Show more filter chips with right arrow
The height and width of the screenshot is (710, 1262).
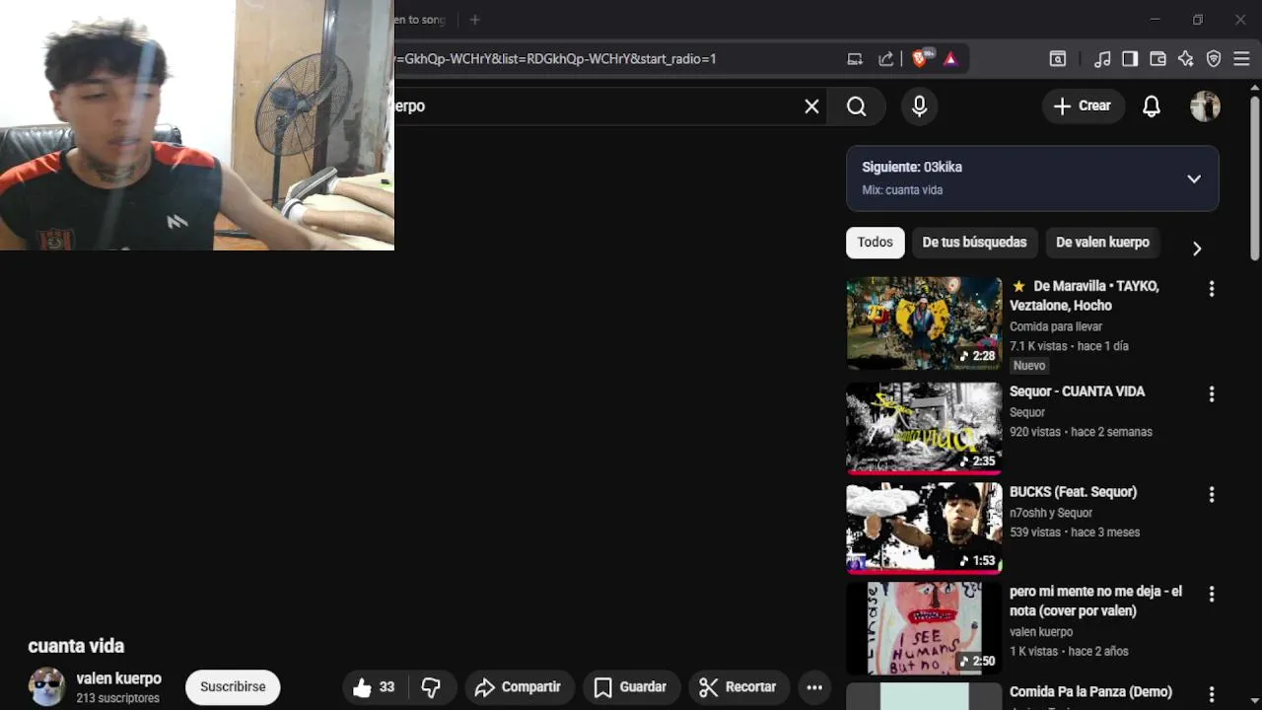(1197, 248)
